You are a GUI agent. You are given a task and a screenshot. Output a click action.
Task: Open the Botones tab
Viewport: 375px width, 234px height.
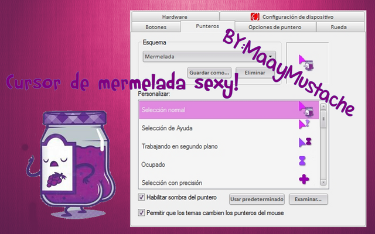pos(156,27)
